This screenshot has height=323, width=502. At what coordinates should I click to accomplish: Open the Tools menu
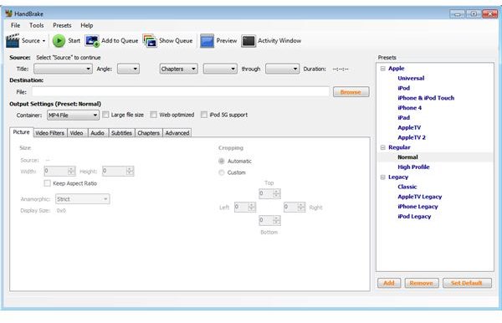(37, 25)
